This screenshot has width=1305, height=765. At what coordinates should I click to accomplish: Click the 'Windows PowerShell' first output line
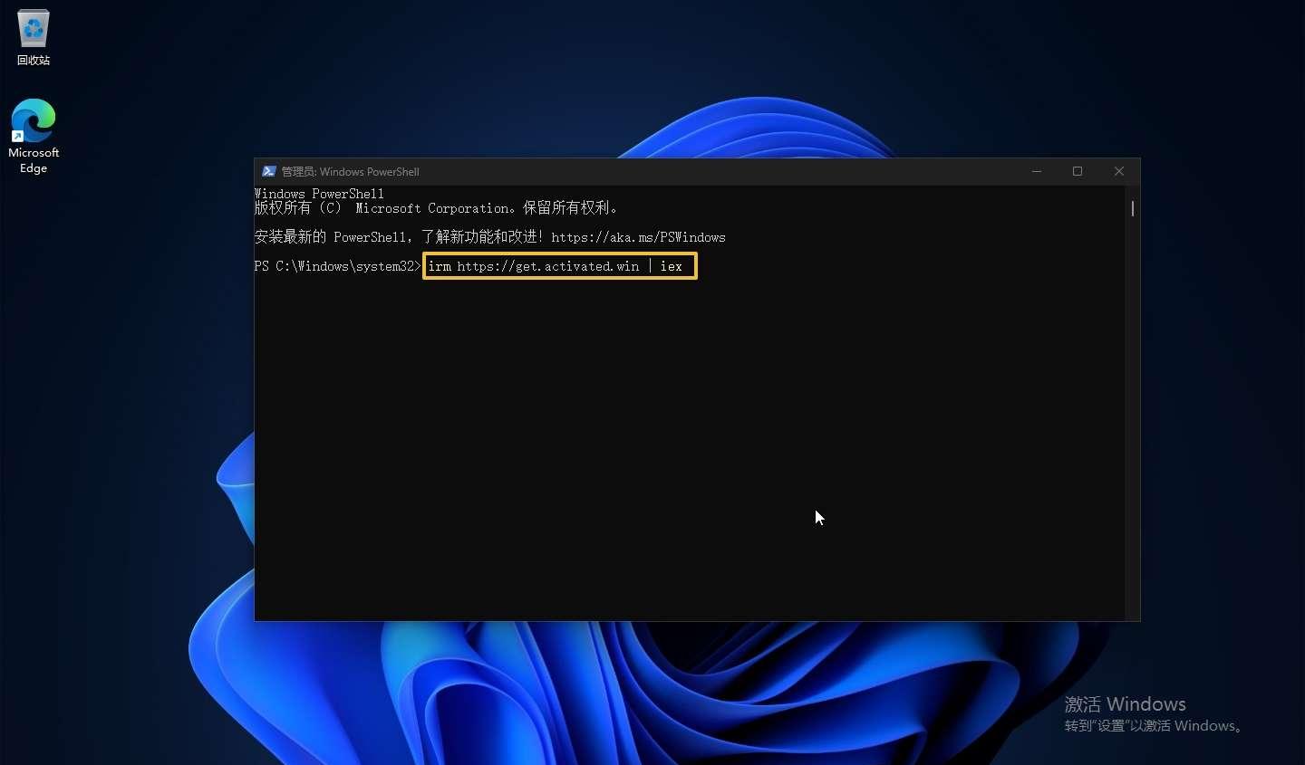click(319, 194)
